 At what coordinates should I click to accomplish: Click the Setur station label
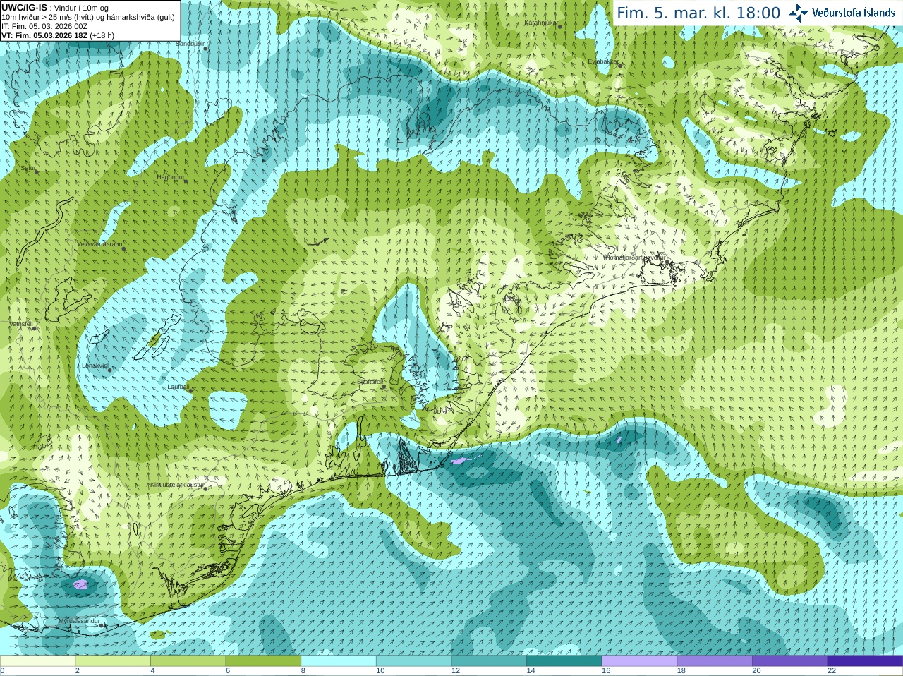(x=28, y=168)
